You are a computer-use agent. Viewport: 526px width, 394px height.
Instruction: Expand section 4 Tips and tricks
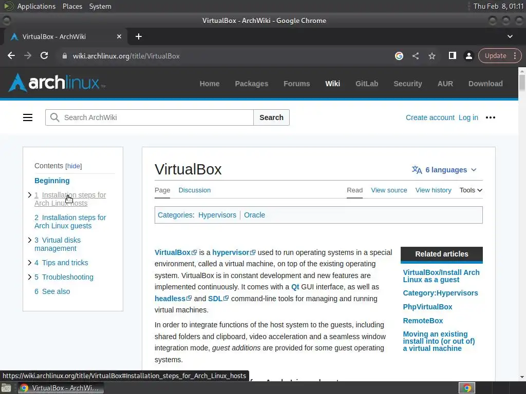29,263
